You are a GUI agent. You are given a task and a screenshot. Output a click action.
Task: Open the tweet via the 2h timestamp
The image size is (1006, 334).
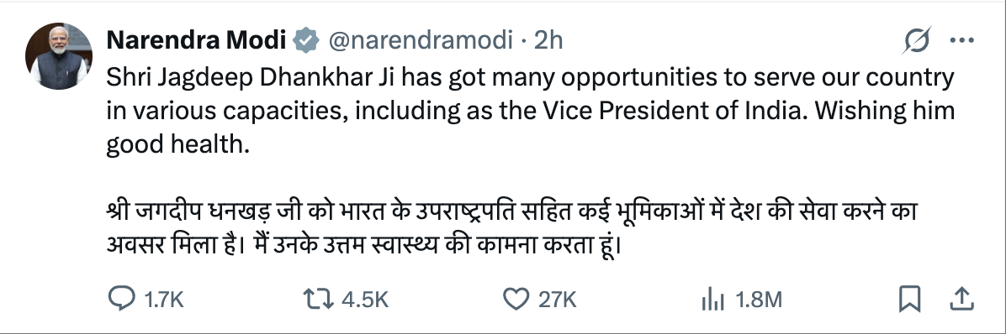(548, 40)
